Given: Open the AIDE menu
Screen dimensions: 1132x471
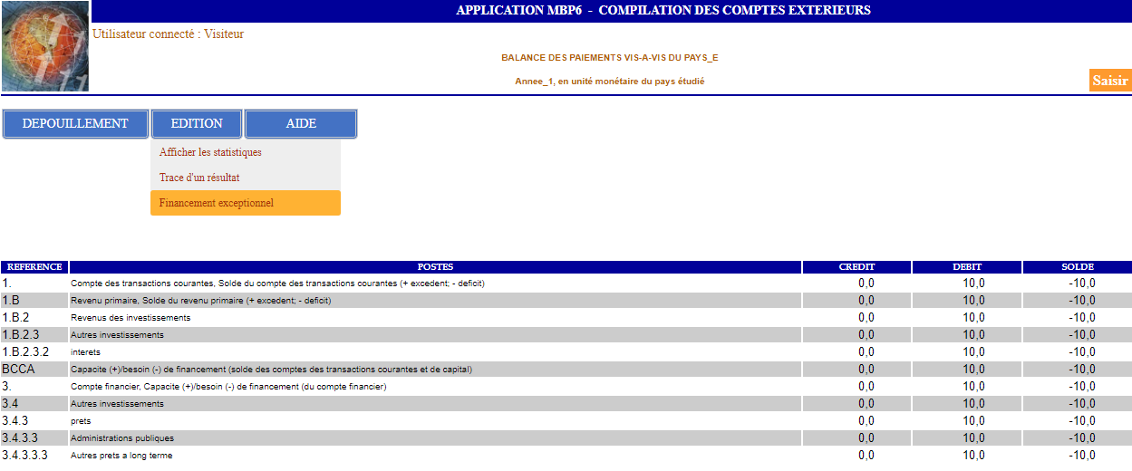Looking at the screenshot, I should tap(301, 124).
